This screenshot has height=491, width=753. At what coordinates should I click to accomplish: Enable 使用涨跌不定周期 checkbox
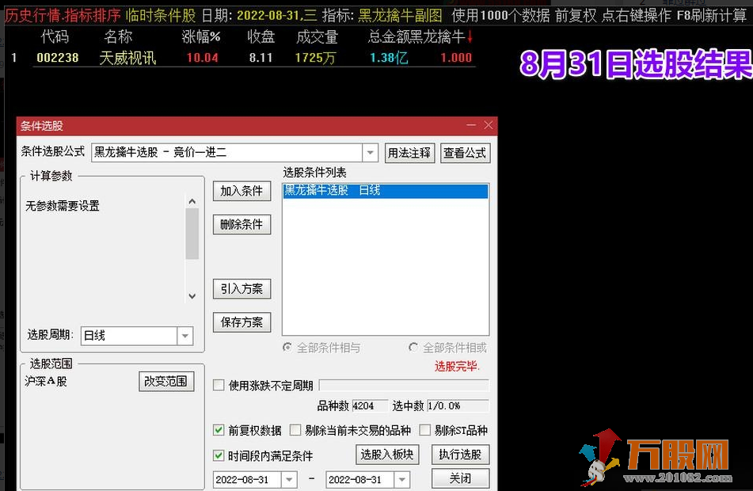pos(219,385)
